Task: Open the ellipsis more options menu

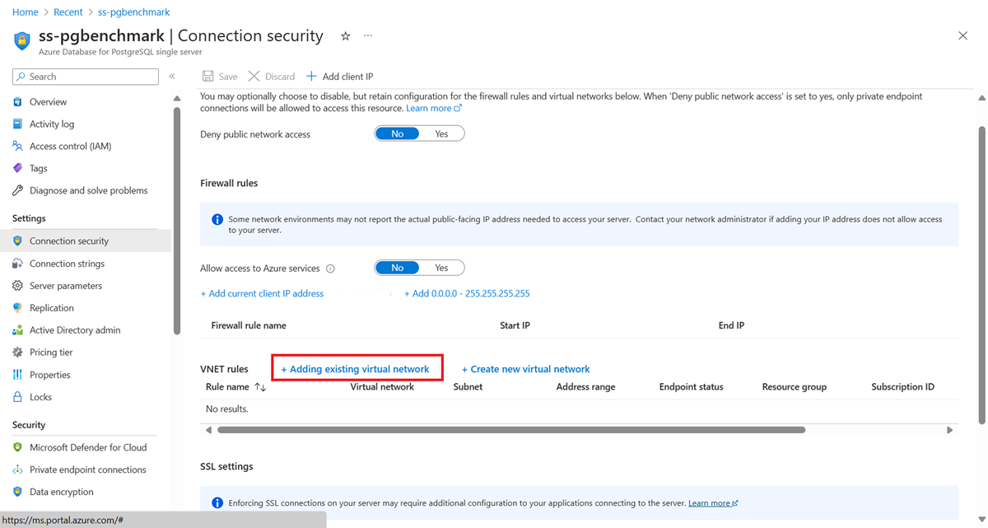Action: 368,36
